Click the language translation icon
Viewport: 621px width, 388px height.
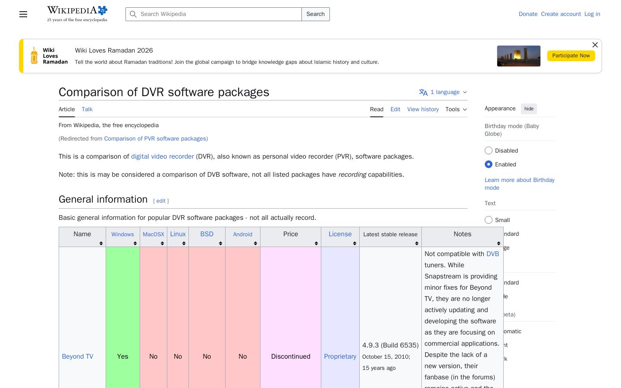(423, 92)
